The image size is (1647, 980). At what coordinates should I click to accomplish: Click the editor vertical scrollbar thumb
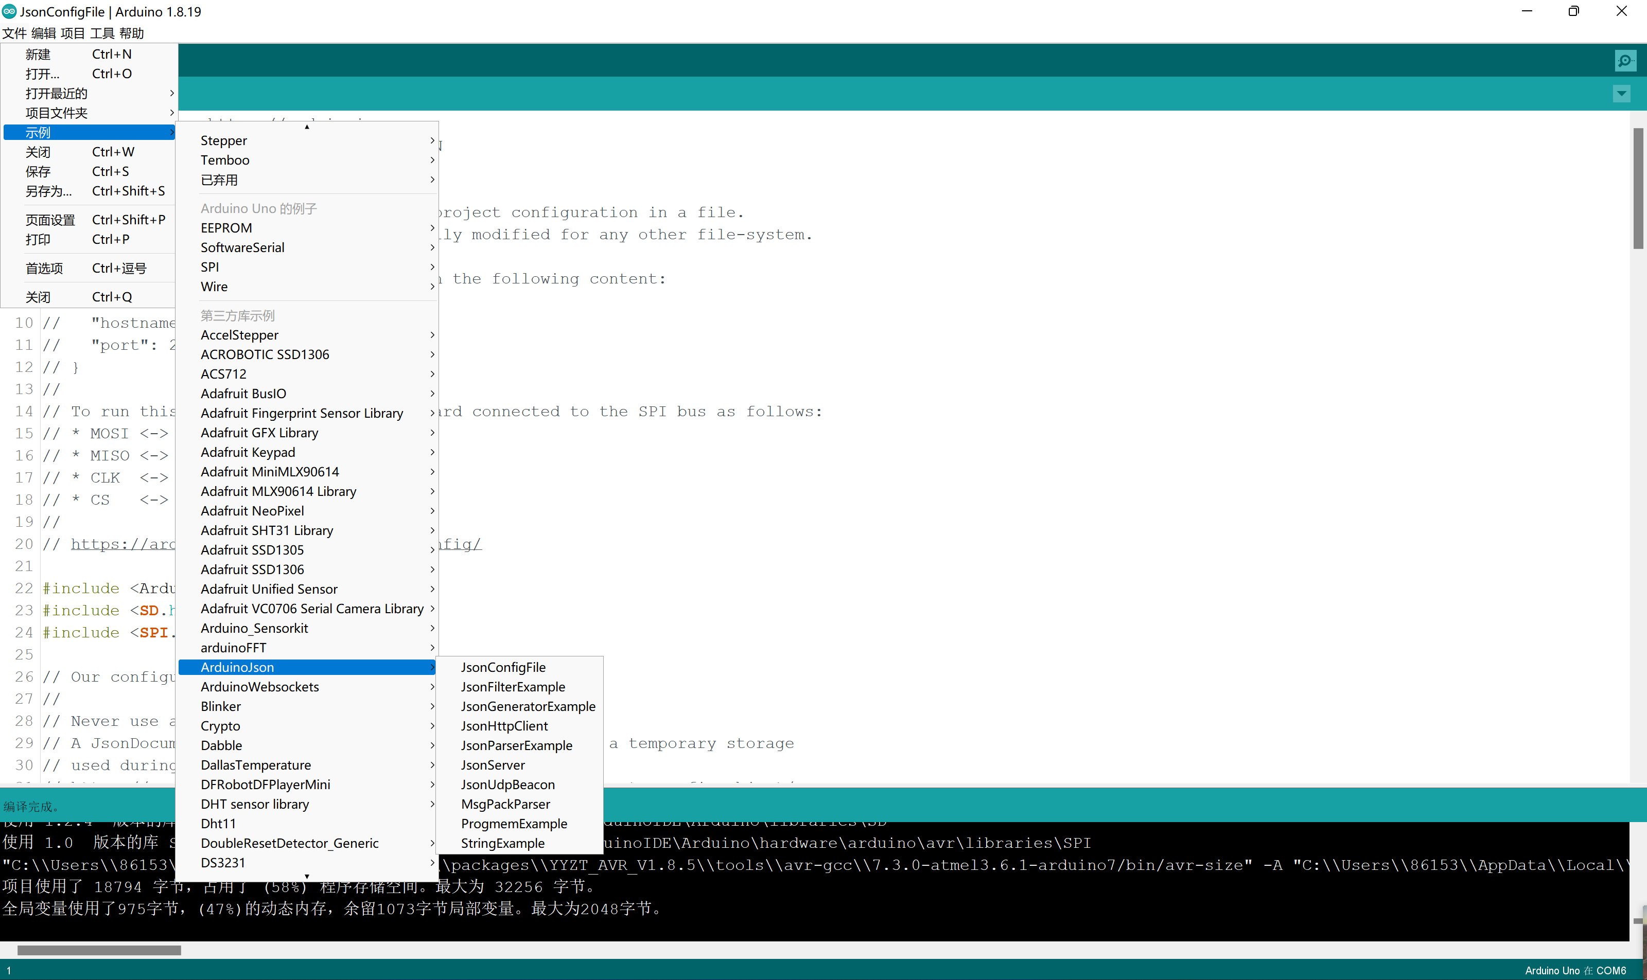point(1637,188)
